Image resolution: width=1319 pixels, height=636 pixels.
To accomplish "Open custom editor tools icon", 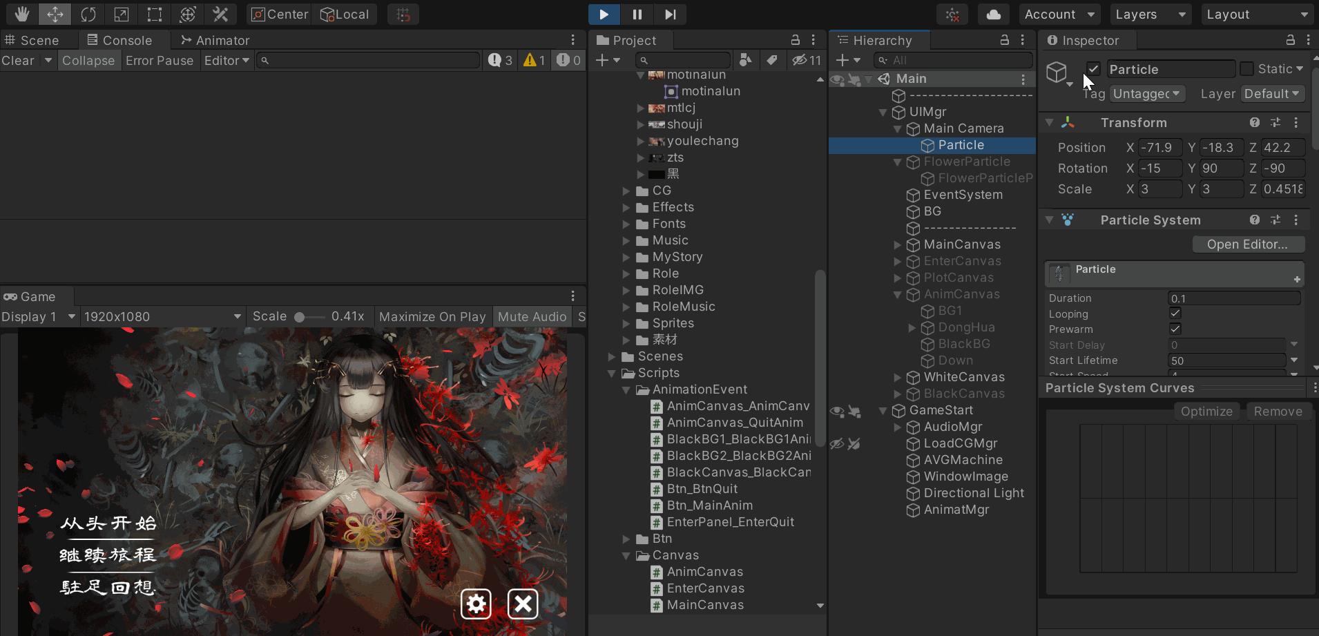I will [221, 14].
